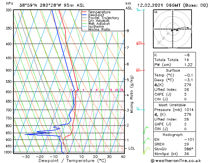
Task: Click the green wind barb near 900 hPa
Action: [147, 141]
